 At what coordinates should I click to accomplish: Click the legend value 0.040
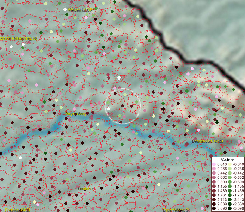click(x=222, y=164)
